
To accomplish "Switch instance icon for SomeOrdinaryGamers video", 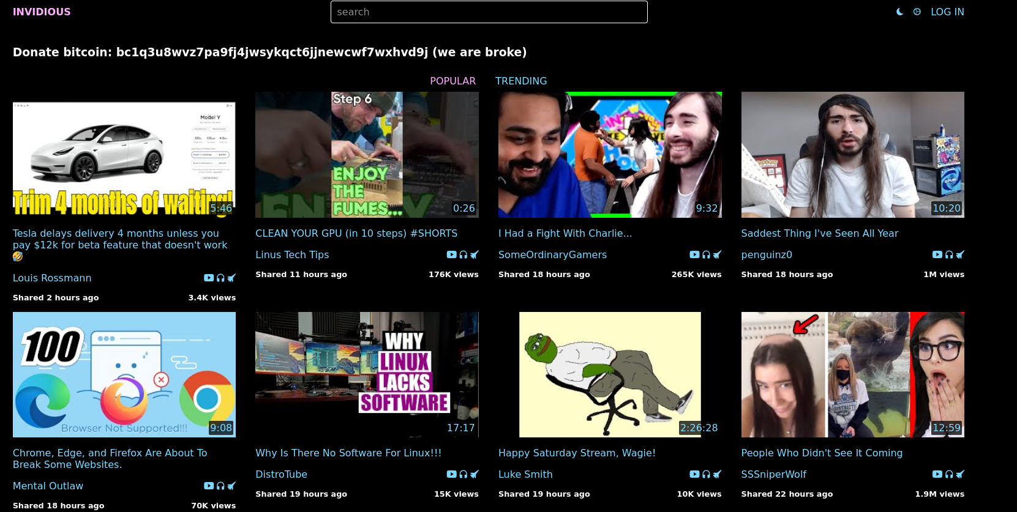I will (x=717, y=254).
